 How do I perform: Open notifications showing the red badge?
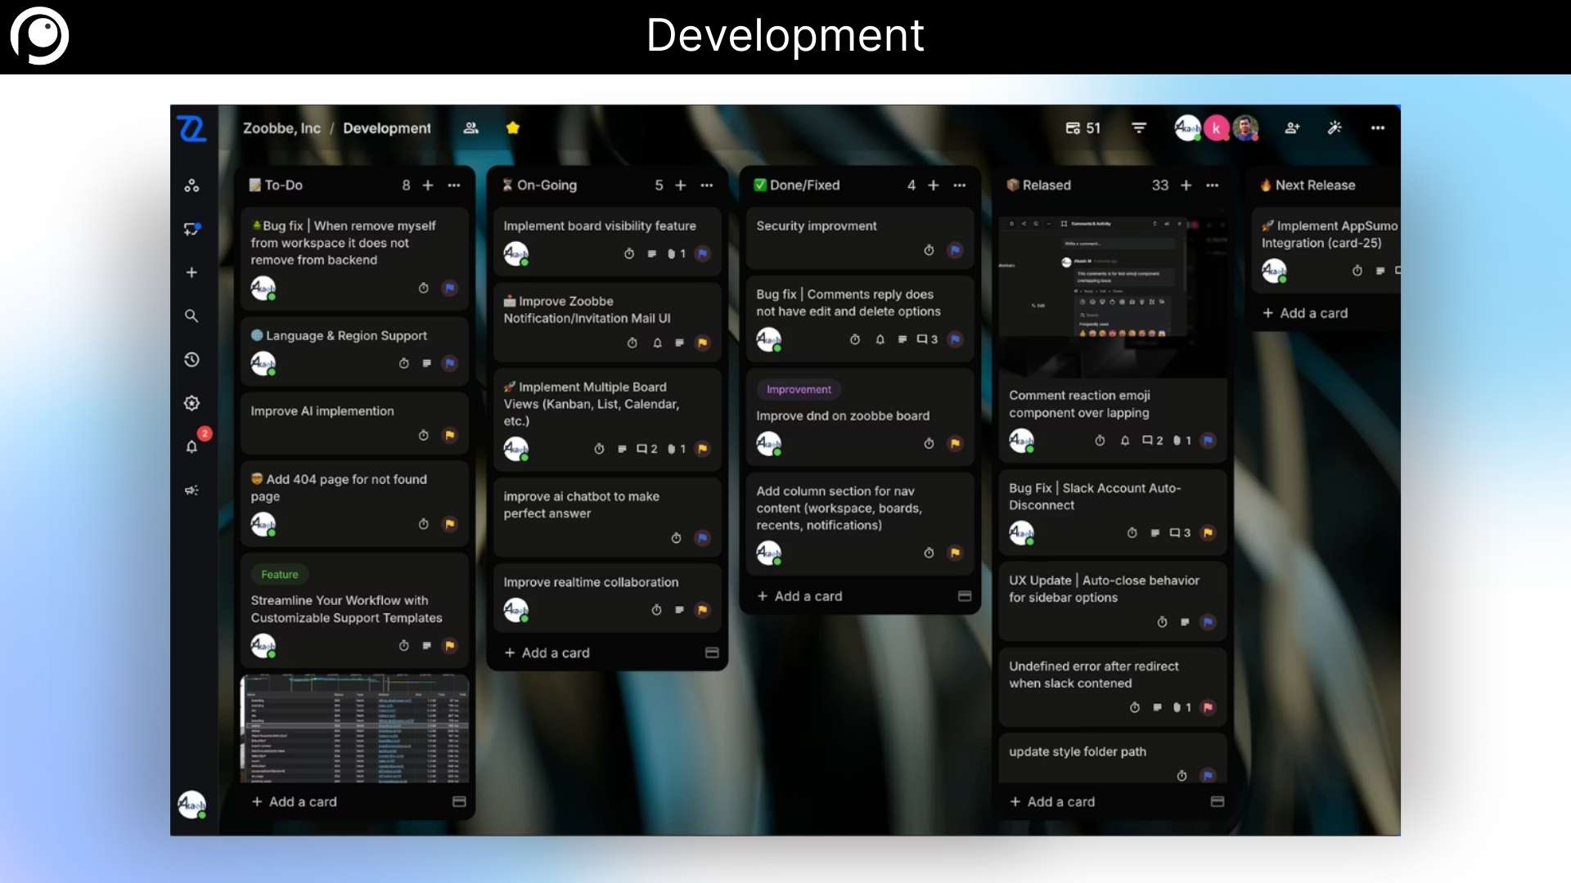[191, 447]
